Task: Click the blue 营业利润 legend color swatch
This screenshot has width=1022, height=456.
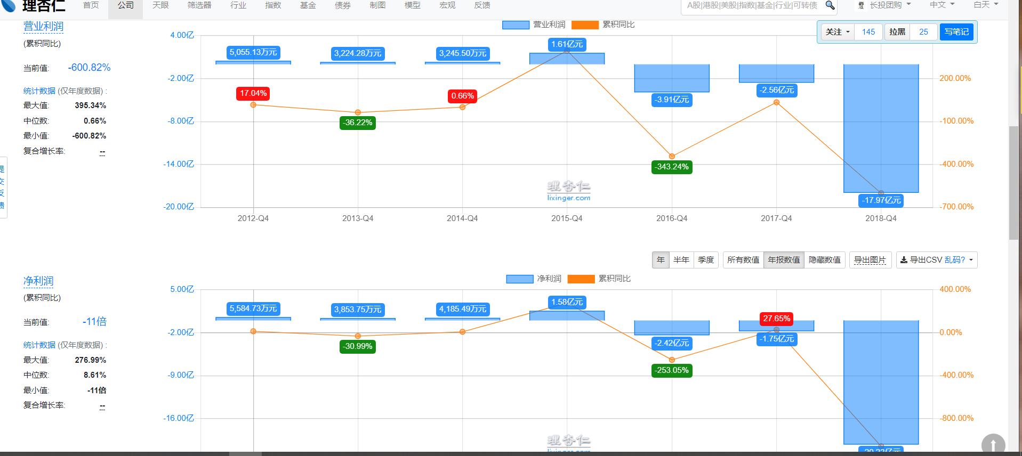Action: (516, 25)
